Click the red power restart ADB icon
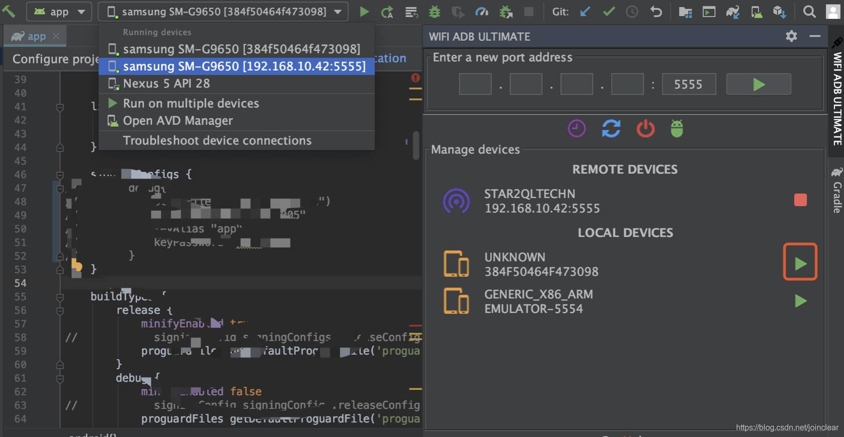Viewport: 844px width, 437px height. click(645, 129)
